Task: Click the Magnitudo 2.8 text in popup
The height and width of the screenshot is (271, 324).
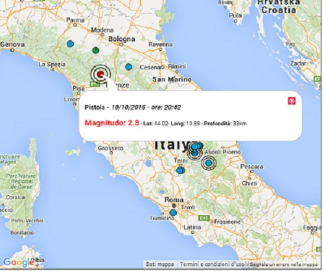Action: click(x=111, y=123)
